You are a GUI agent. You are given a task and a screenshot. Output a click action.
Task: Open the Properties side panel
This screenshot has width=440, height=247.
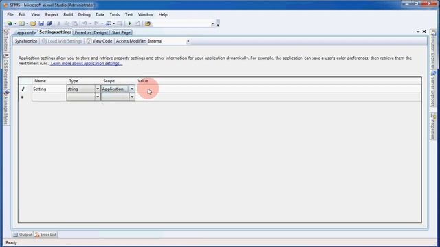pyautogui.click(x=433, y=126)
